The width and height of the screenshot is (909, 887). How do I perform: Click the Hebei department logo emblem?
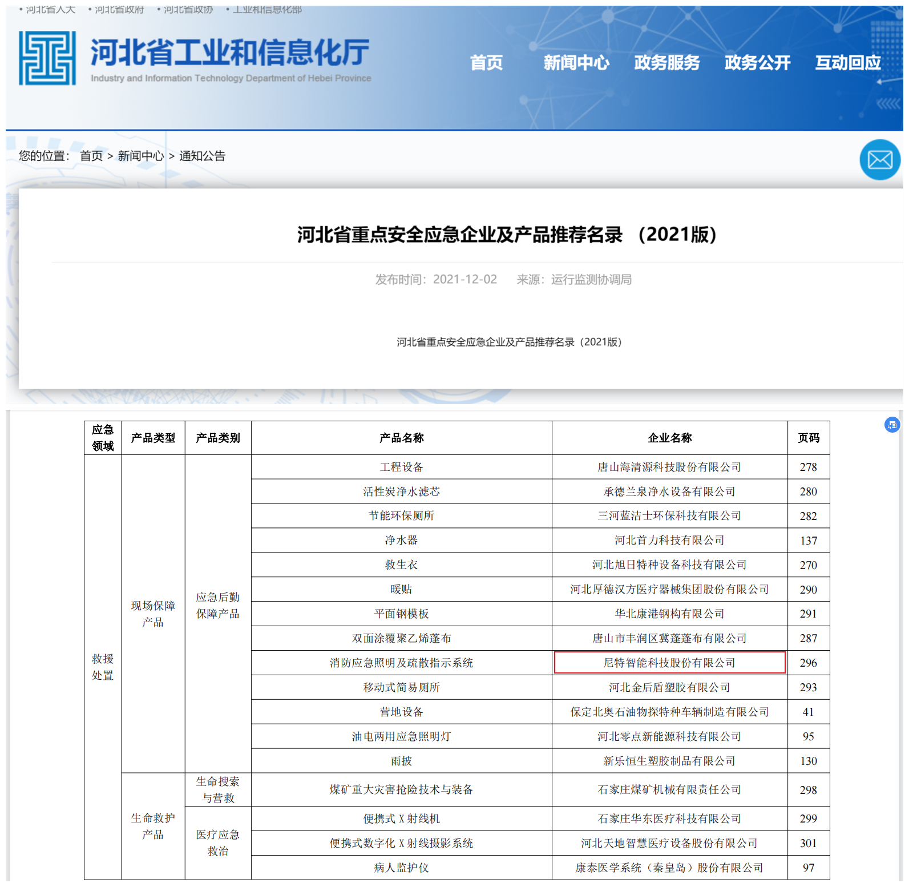pyautogui.click(x=47, y=58)
